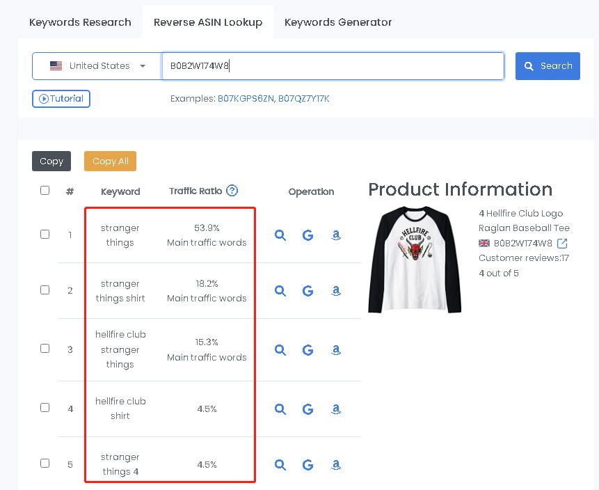Click example ASIN B07KGPS6ZN link

click(x=246, y=99)
